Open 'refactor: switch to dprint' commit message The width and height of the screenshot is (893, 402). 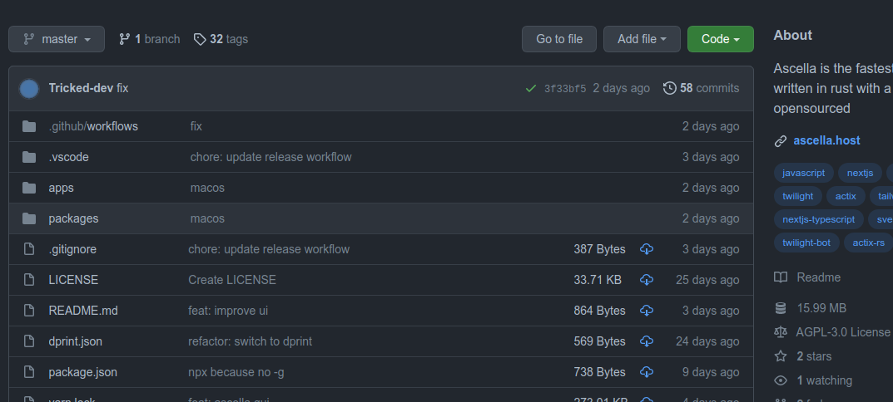pos(250,341)
